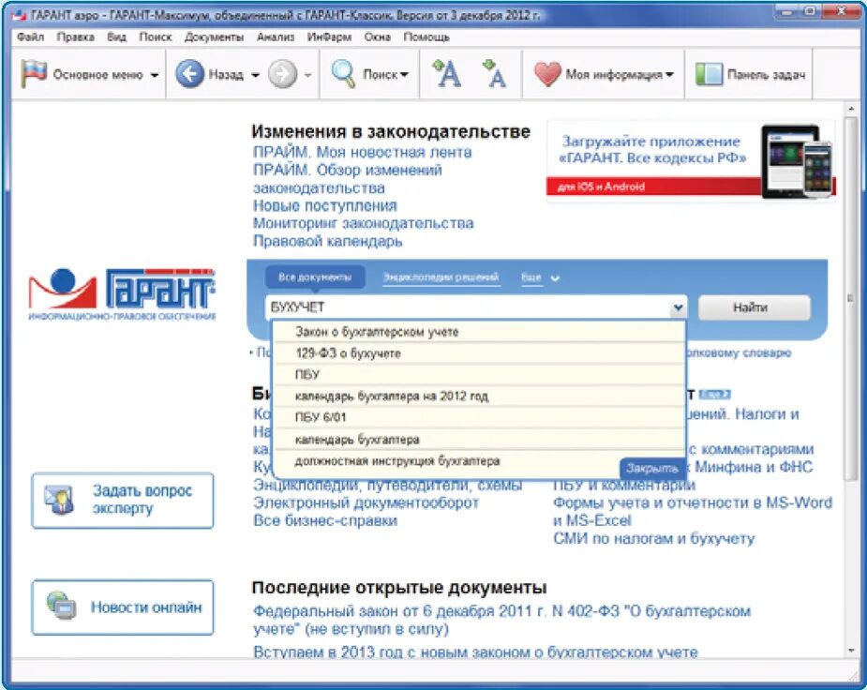
Task: Choose suggestion ПБУ 6/01
Action: [x=479, y=418]
